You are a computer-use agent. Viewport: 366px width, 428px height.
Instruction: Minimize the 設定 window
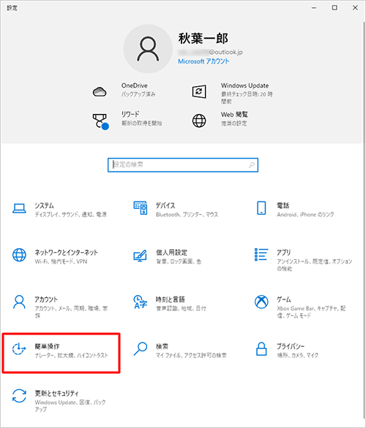(x=314, y=7)
